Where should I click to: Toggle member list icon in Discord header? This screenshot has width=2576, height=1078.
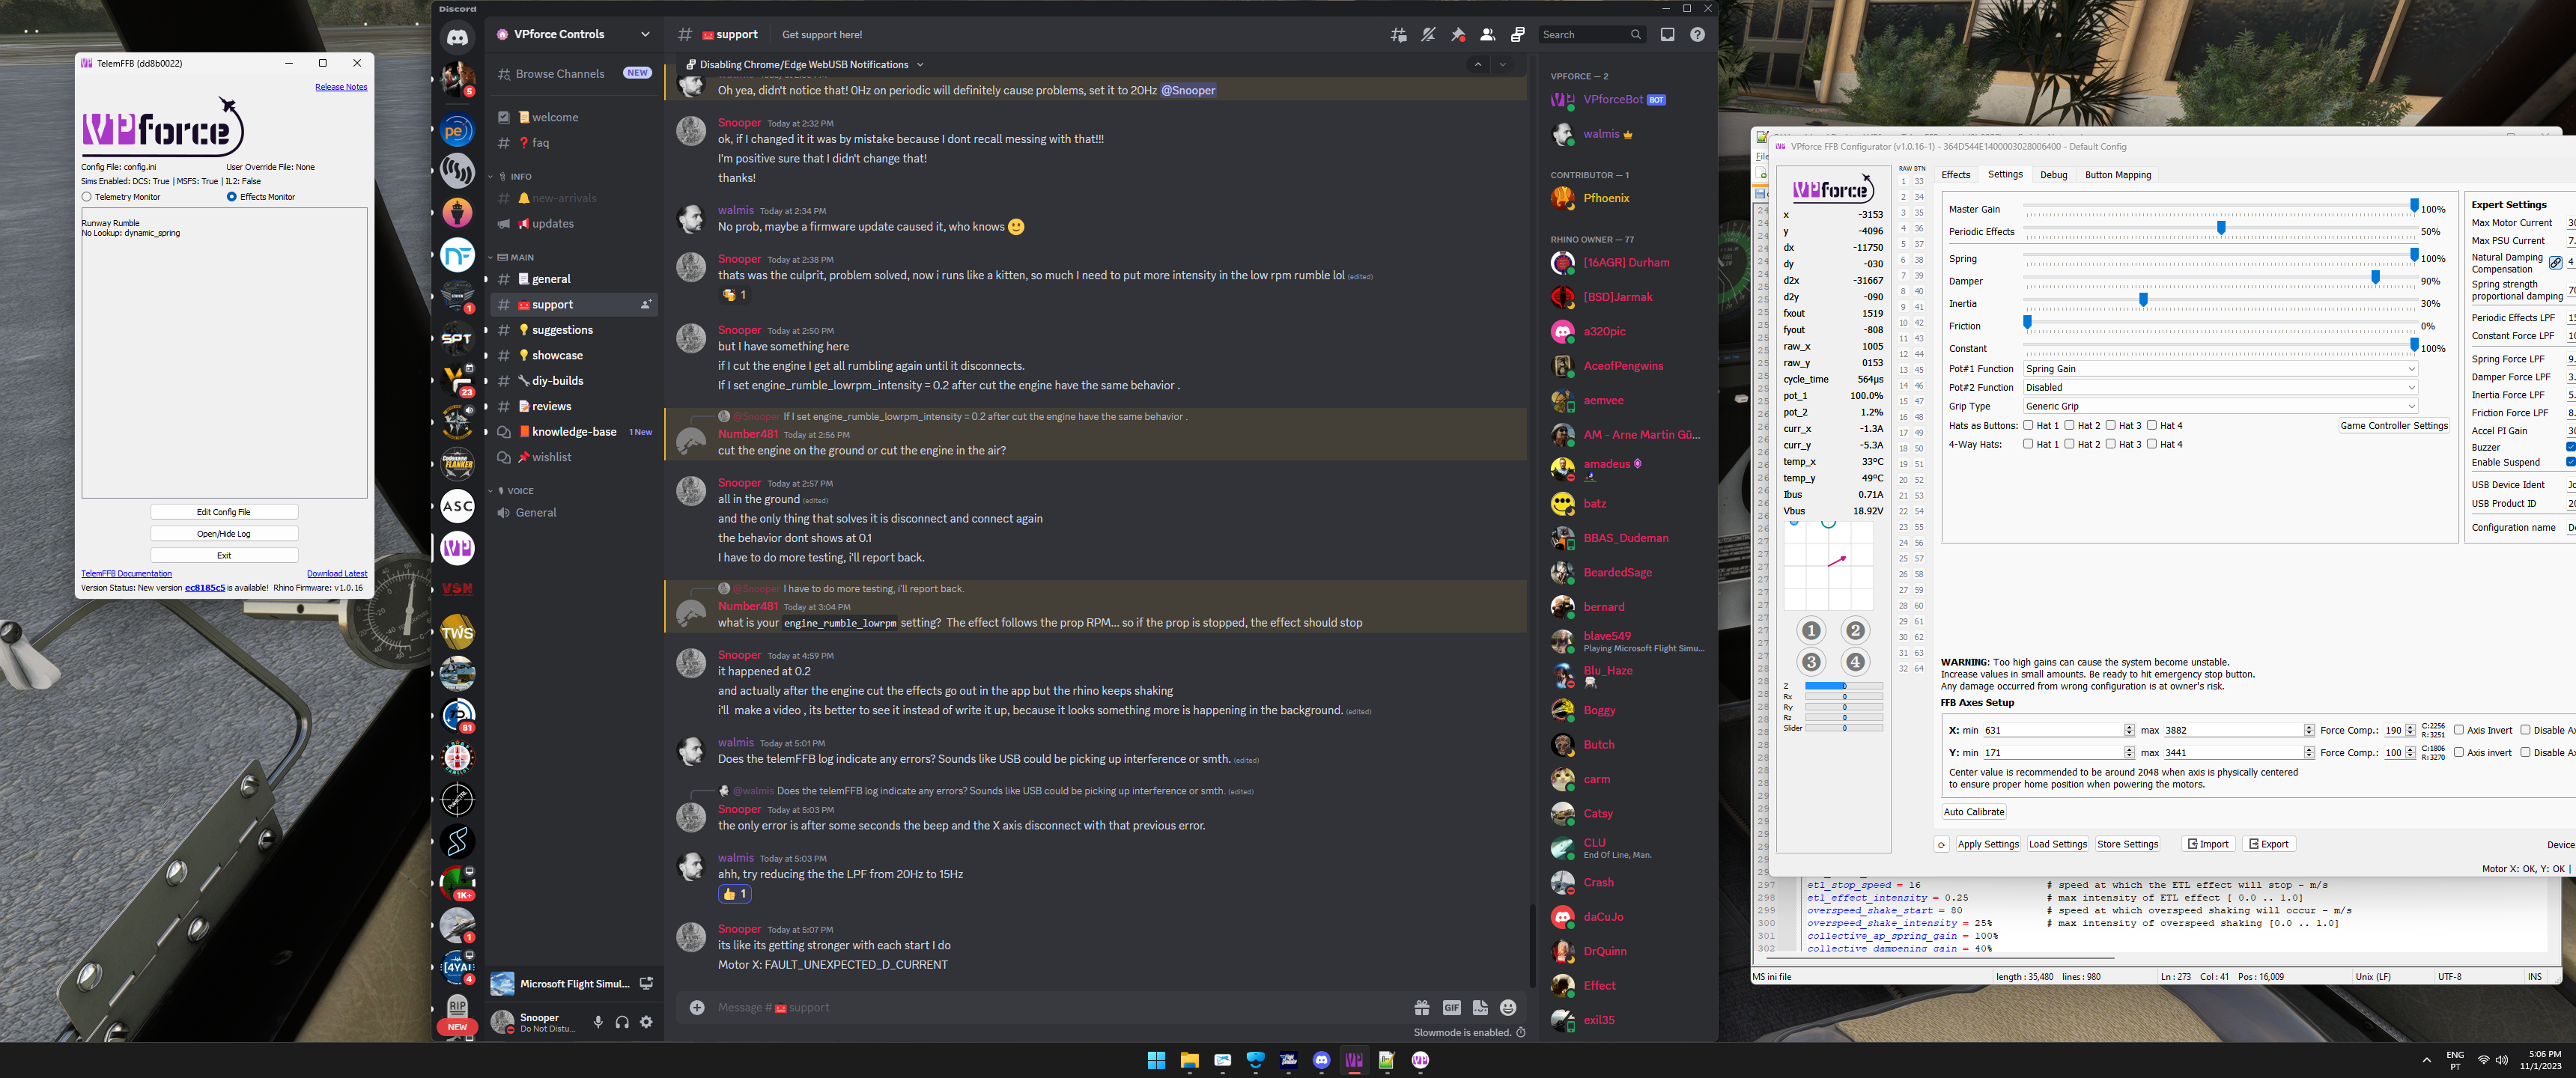click(1487, 35)
